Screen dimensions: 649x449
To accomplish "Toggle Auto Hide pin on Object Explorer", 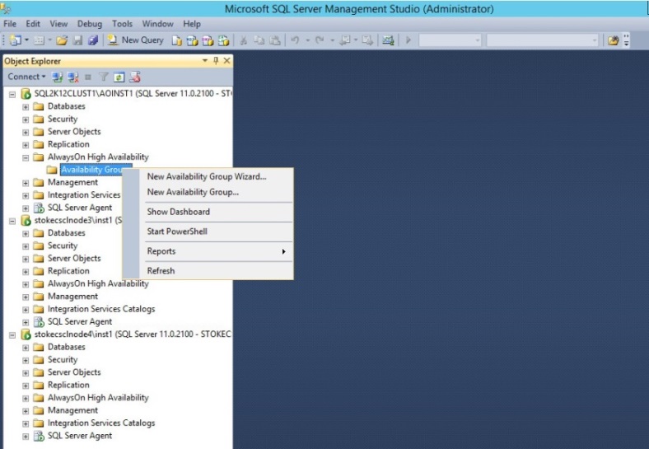I will (x=216, y=61).
